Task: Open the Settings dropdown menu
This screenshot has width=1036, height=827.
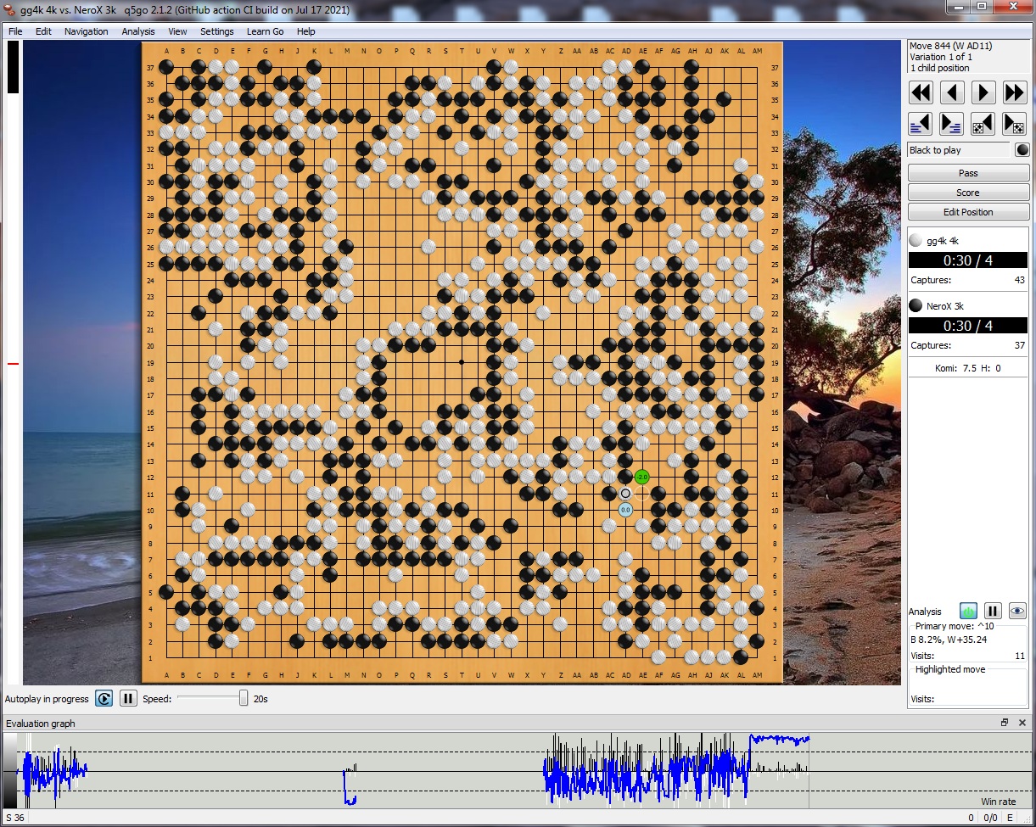Action: (216, 31)
